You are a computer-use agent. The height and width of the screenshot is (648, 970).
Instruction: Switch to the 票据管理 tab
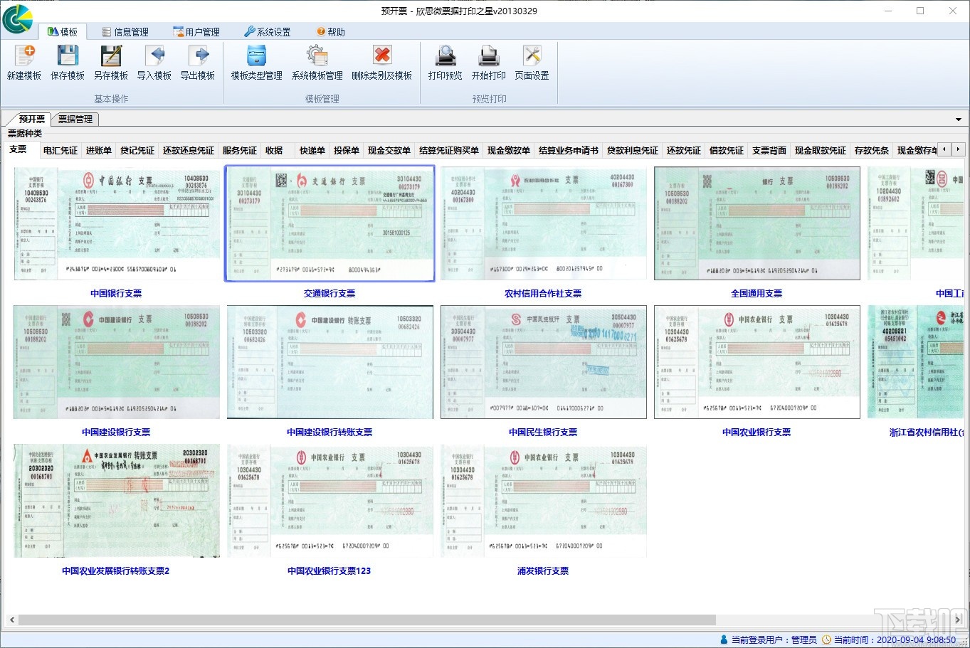[x=75, y=119]
